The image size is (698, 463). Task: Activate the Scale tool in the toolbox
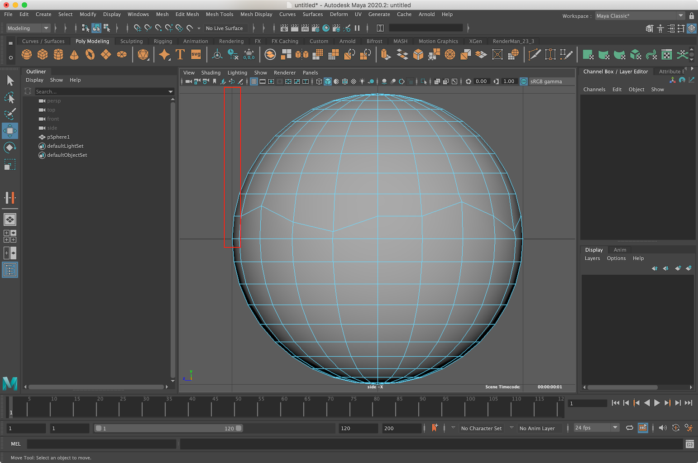(x=10, y=165)
